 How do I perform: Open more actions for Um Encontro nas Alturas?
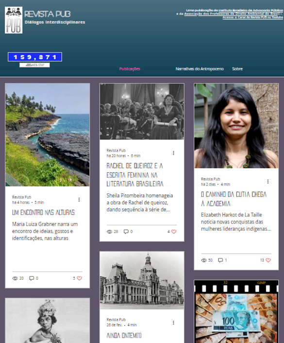click(79, 200)
